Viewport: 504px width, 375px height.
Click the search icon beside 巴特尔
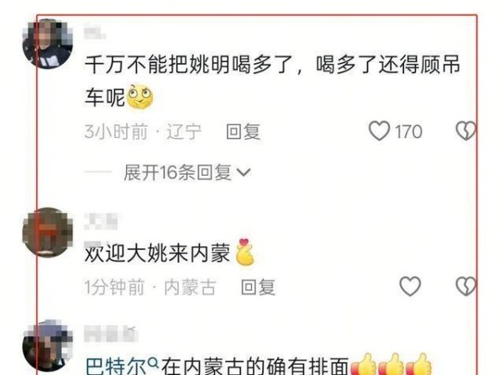(x=154, y=363)
